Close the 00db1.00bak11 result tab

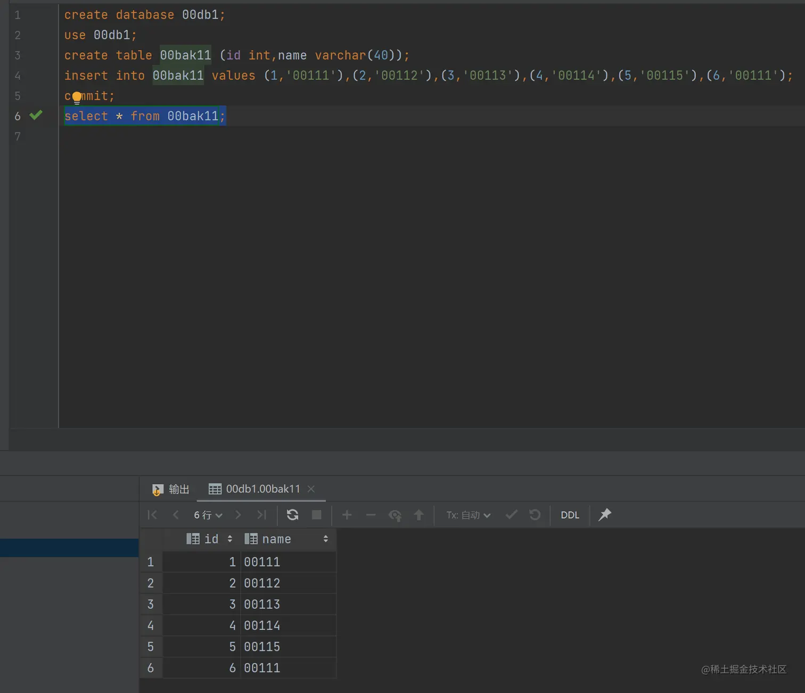311,489
